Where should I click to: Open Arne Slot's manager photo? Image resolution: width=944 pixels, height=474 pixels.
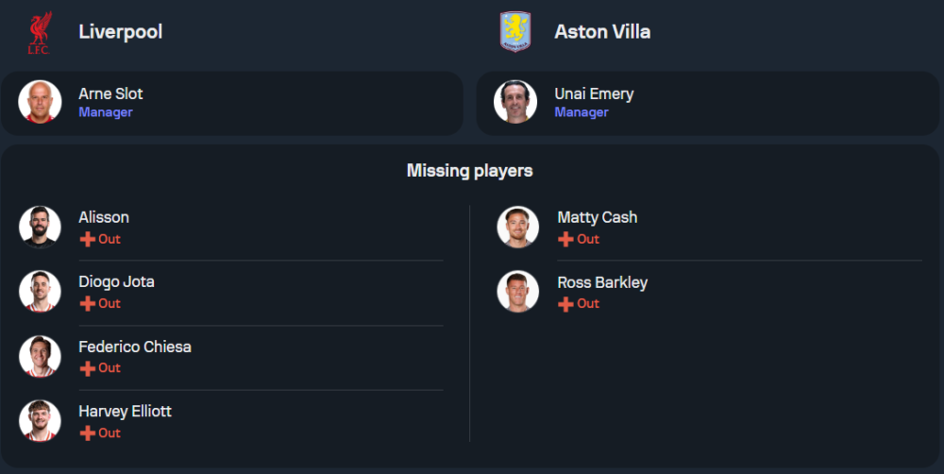coord(40,102)
